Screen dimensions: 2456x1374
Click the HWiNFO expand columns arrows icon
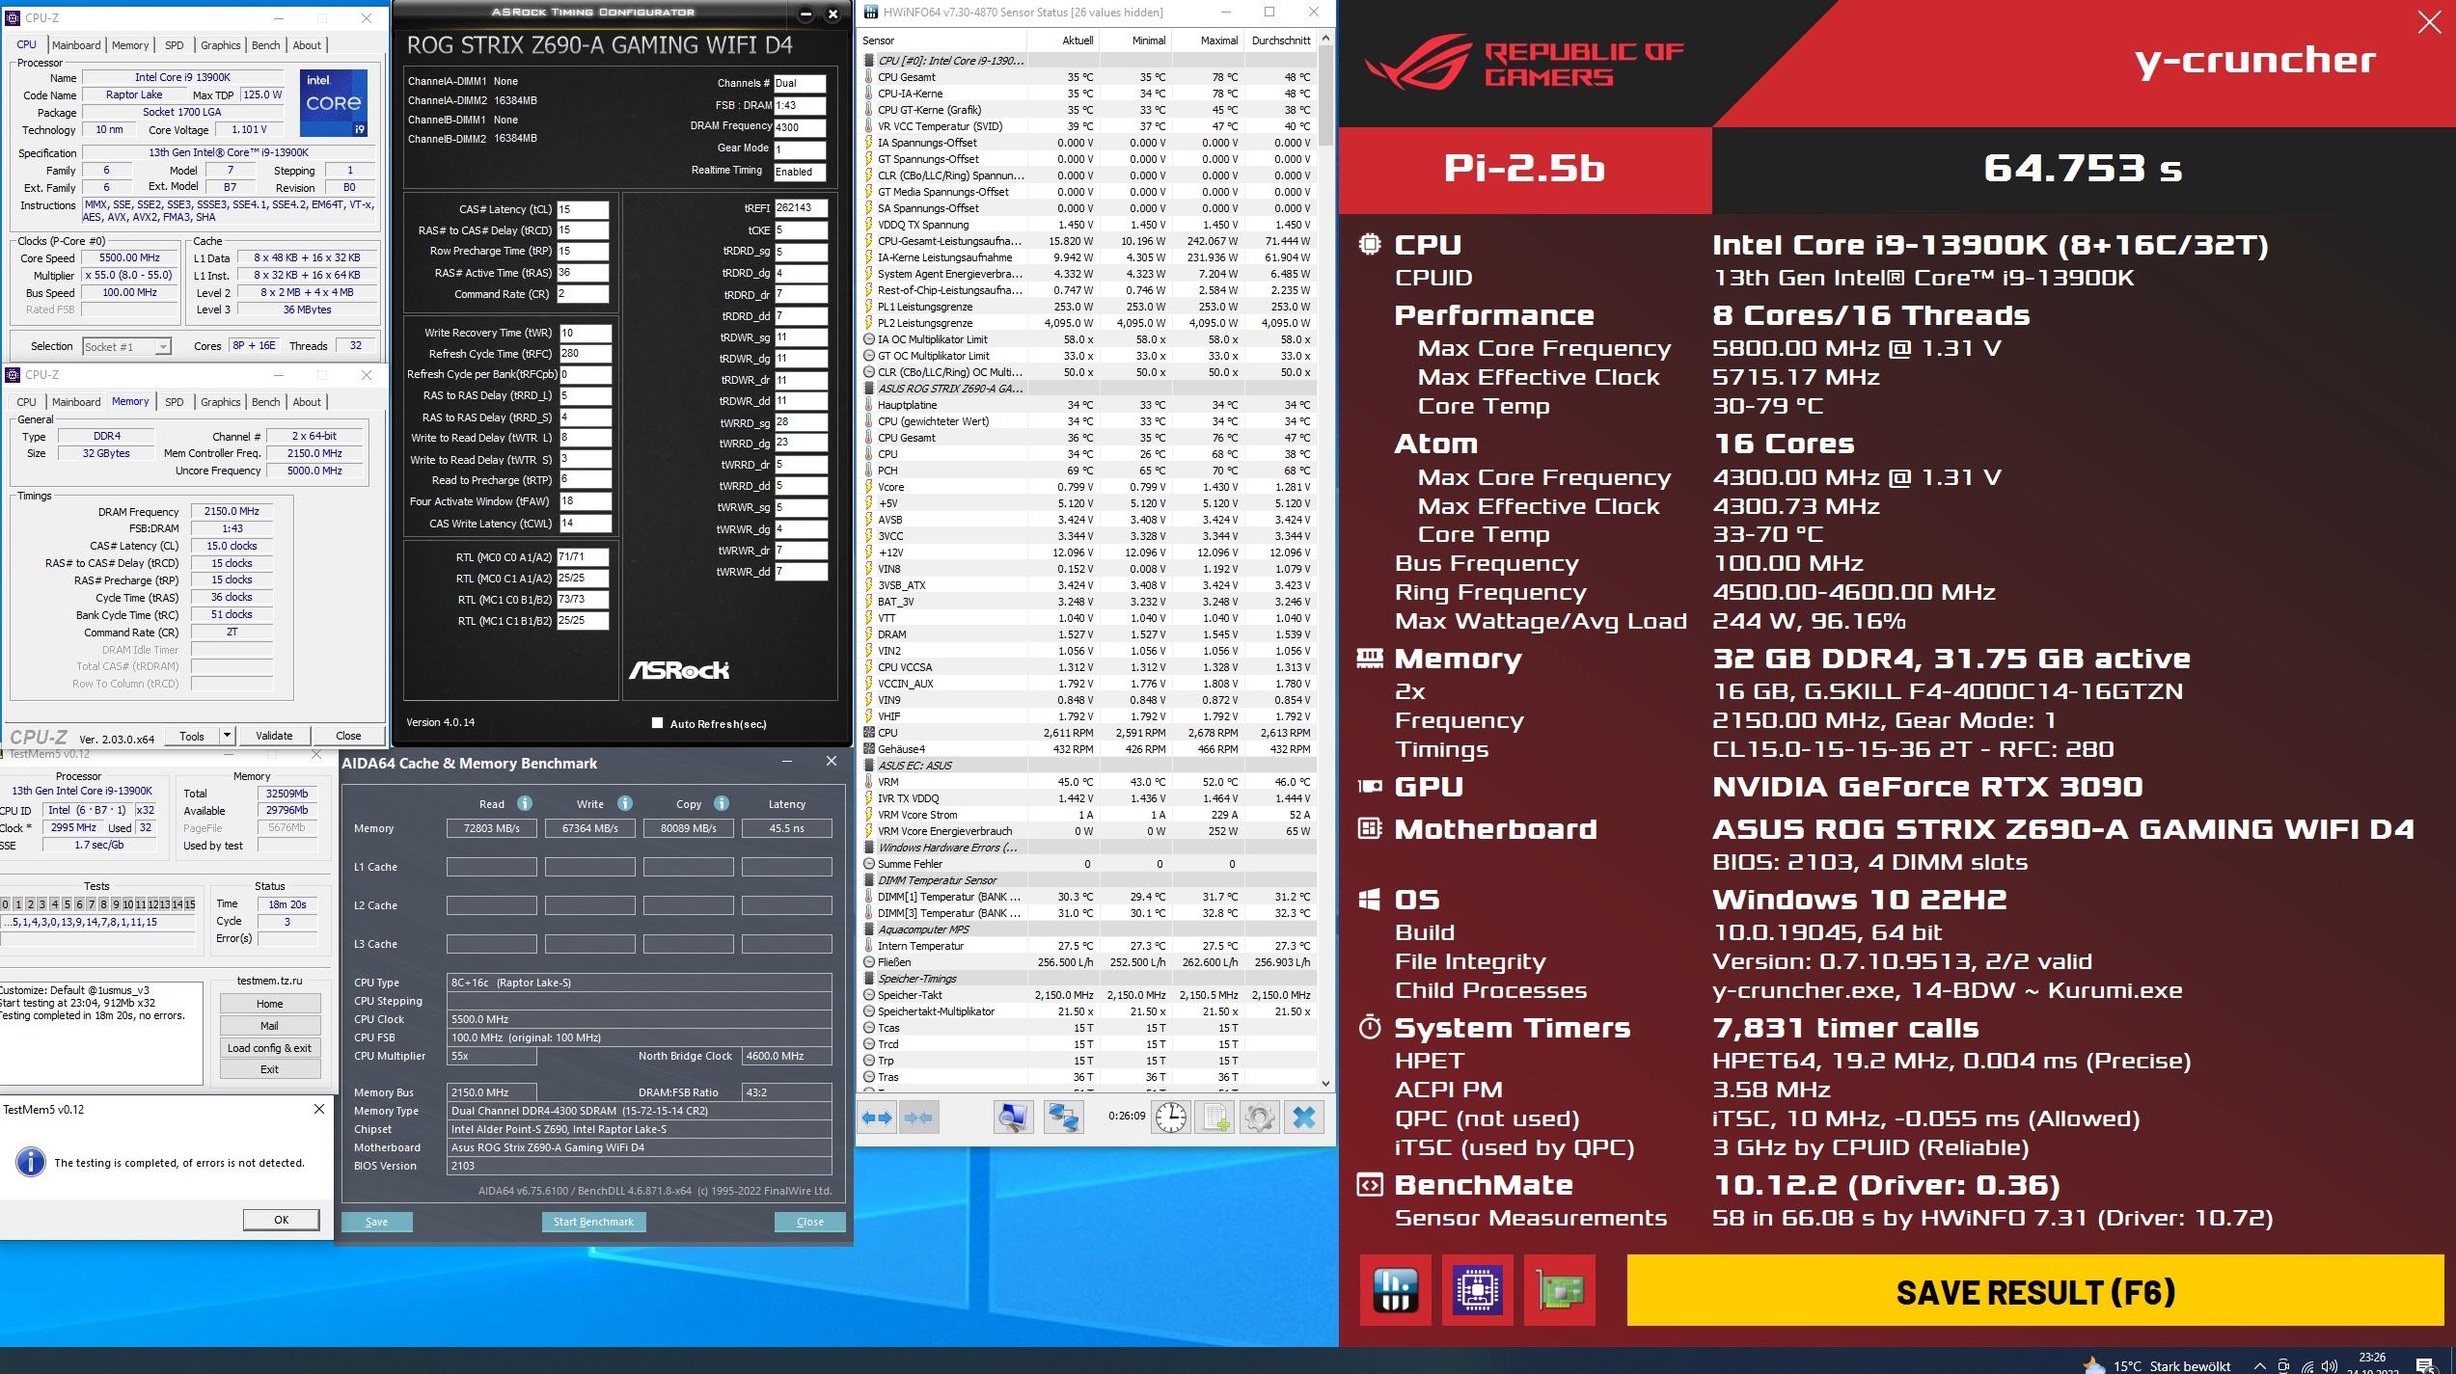pos(877,1118)
